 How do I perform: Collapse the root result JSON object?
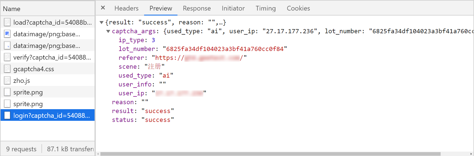[102, 22]
